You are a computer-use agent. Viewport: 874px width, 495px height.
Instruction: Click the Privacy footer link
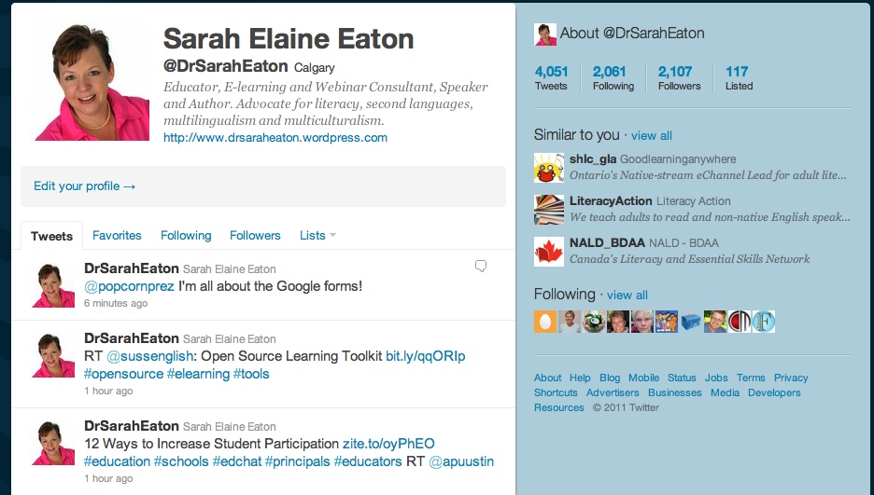point(790,378)
